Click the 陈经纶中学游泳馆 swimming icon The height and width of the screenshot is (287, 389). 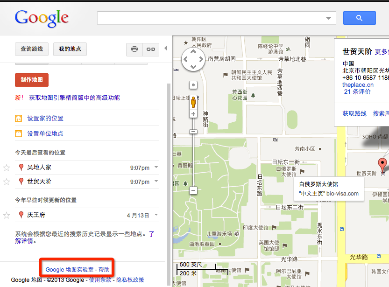(288, 49)
